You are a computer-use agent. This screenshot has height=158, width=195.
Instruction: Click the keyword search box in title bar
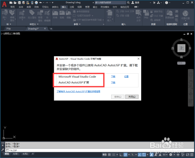tap(110, 3)
